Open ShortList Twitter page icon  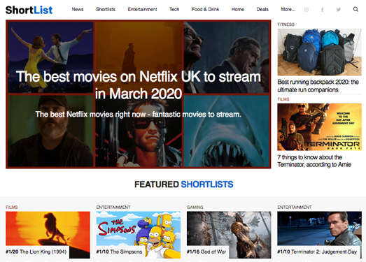coord(338,10)
